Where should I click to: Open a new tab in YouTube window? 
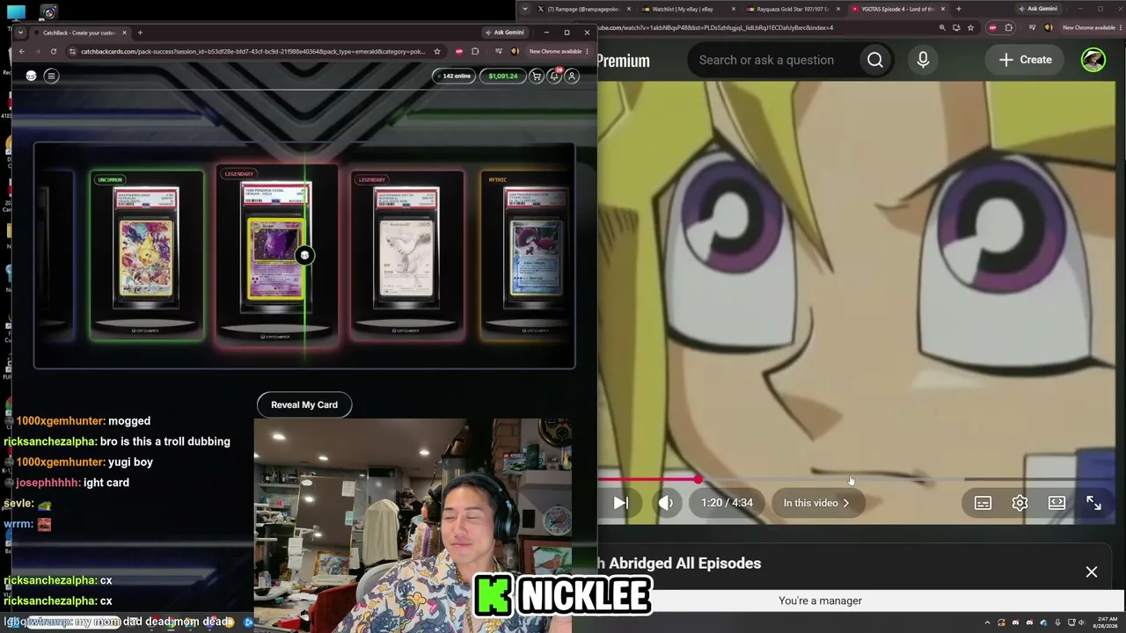click(x=958, y=9)
